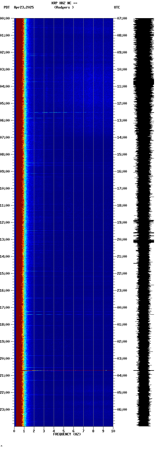Click the FREQUENCY (HZ) axis label
This screenshot has width=156, height=449.
[67, 434]
